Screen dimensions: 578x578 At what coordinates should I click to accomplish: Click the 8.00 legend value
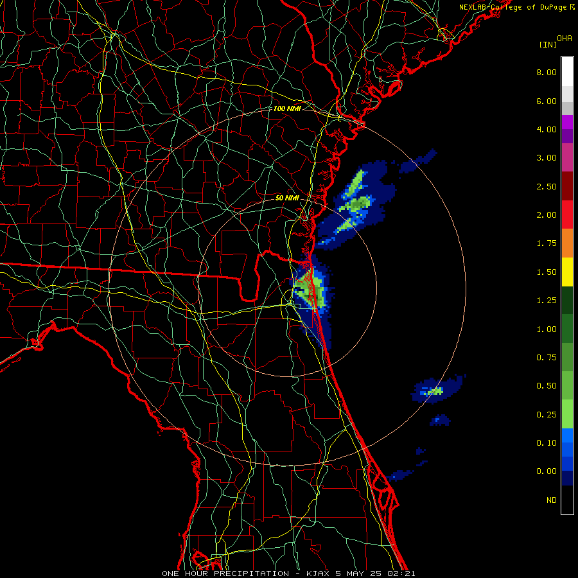547,72
